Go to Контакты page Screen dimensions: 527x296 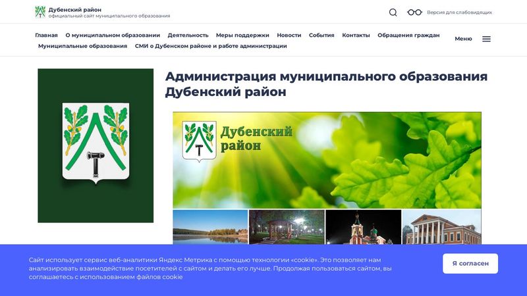(x=356, y=36)
